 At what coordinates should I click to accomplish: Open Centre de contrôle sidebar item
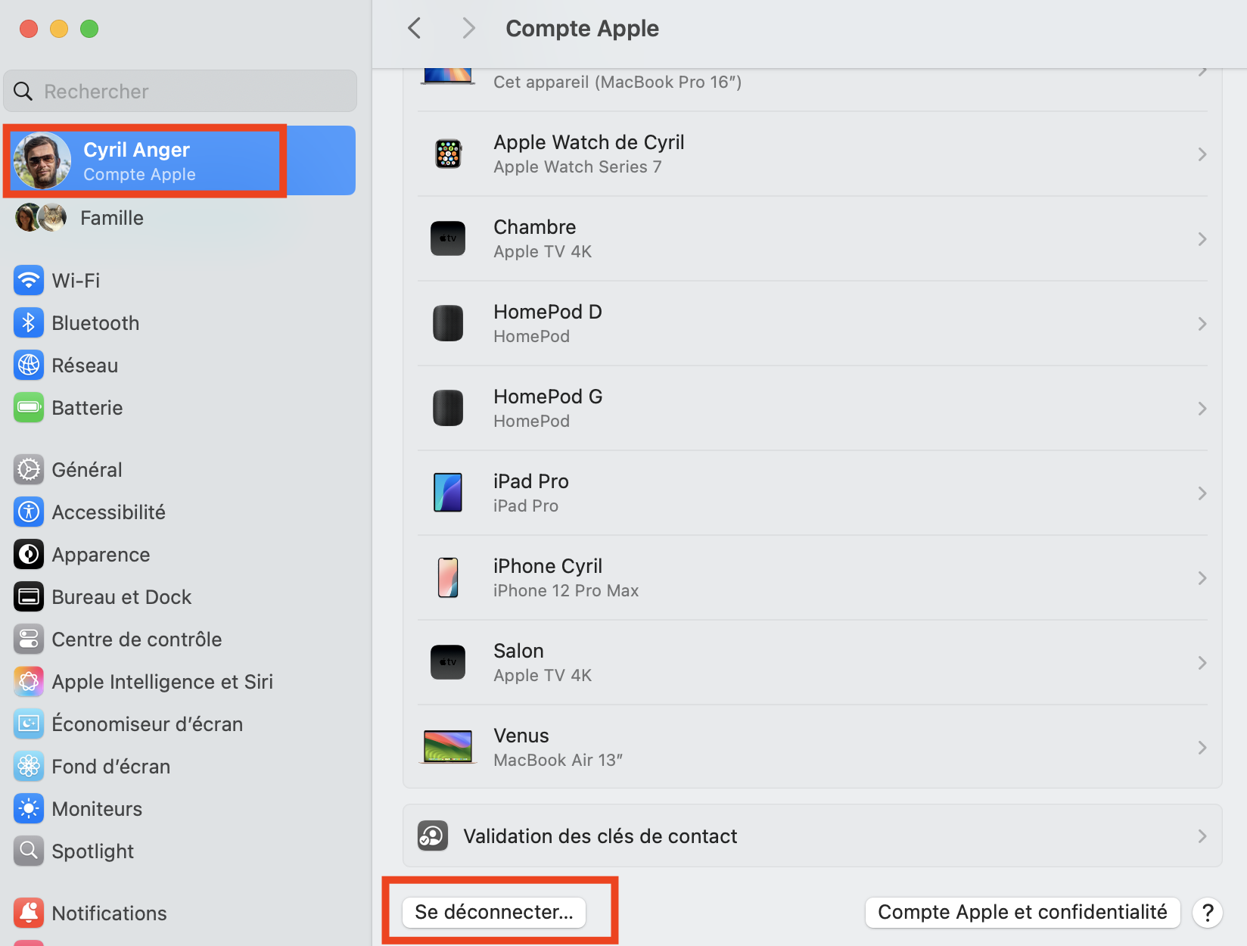(136, 639)
